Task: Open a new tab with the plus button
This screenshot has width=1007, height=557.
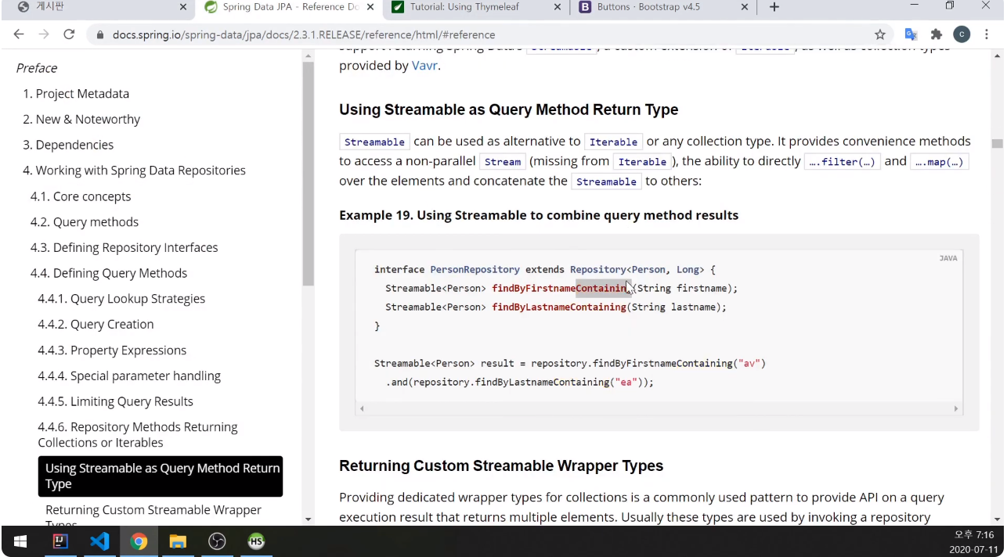Action: tap(774, 7)
